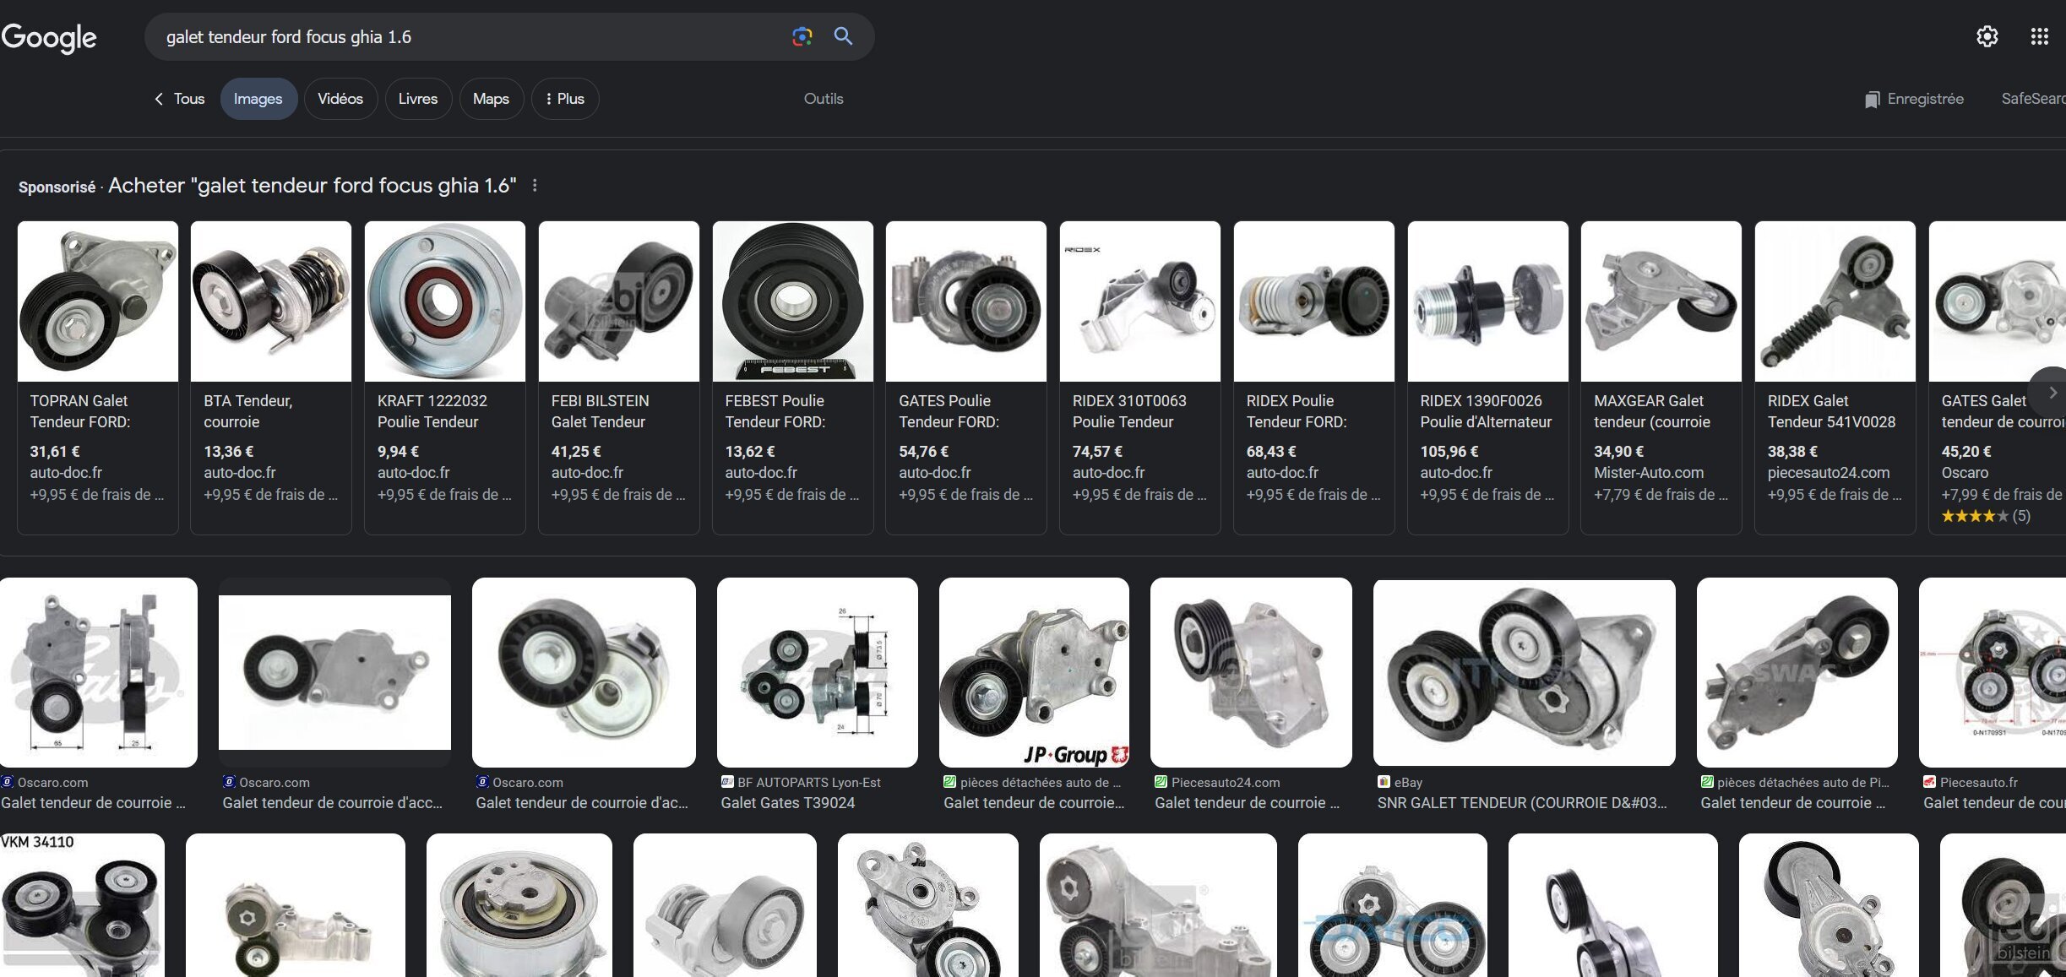2066x977 pixels.
Task: Open the VKM 34110 image result
Action: point(82,905)
